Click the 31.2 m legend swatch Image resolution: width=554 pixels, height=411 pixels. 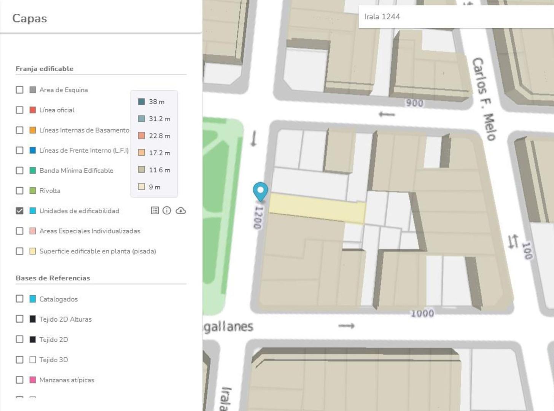point(141,119)
